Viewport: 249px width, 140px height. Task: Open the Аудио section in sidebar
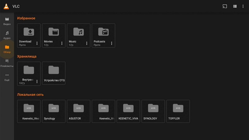pos(7,35)
